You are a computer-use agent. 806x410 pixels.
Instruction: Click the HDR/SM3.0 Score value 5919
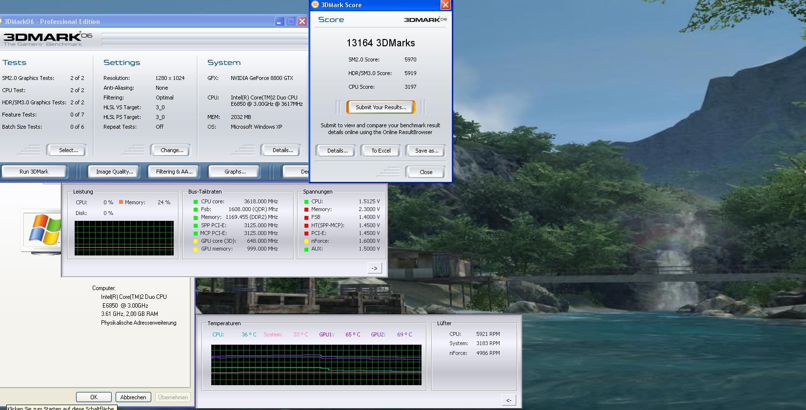410,73
